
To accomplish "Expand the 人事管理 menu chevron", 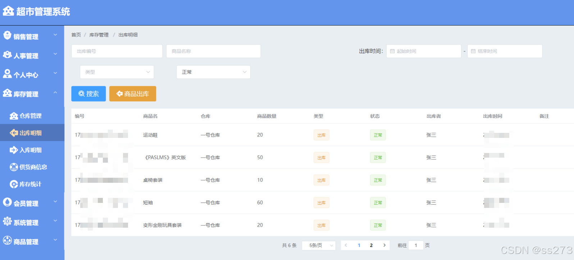I will [x=55, y=54].
